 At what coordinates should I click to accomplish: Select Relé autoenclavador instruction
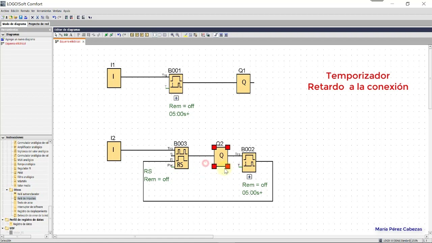tap(28, 194)
